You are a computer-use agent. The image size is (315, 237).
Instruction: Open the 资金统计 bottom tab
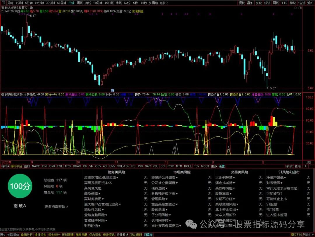tap(54, 235)
